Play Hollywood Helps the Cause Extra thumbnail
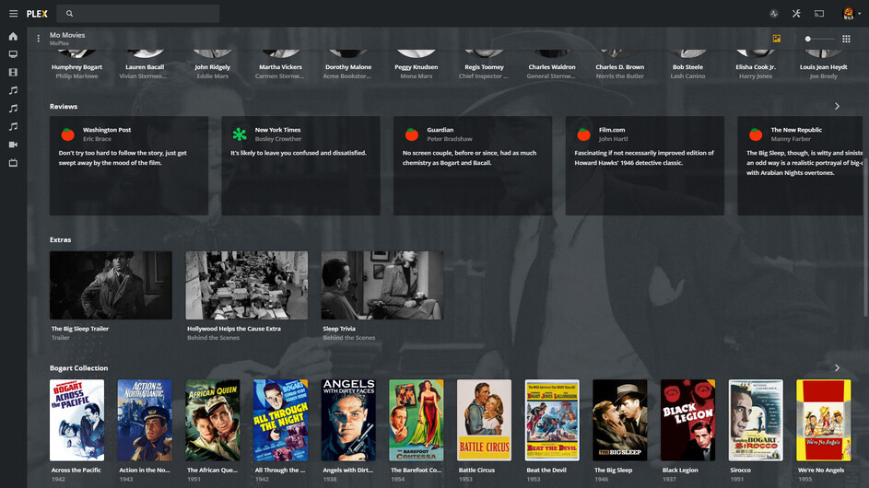 [x=247, y=285]
